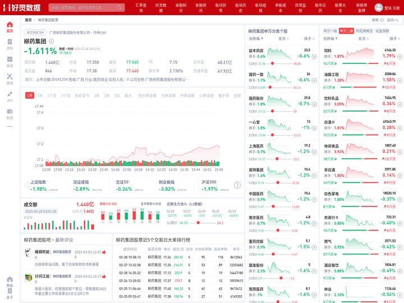The height and width of the screenshot is (303, 404).
Task: Open 股市日历 in top menu
Action: tap(320, 8)
